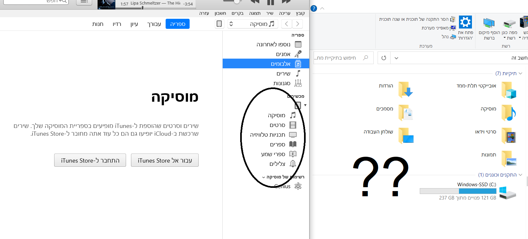Image resolution: width=528 pixels, height=239 pixels.
Task: Pause the playing track in iTunes
Action: [x=270, y=2]
